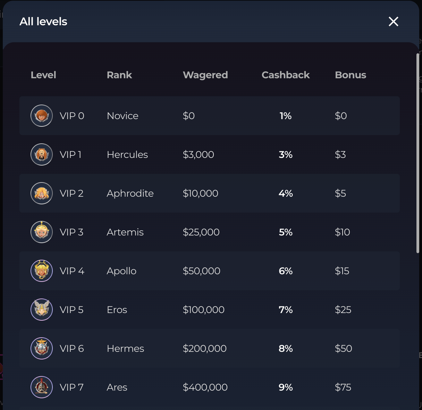Click the Ares VIP 7 helmet avatar
The width and height of the screenshot is (422, 410).
(42, 387)
